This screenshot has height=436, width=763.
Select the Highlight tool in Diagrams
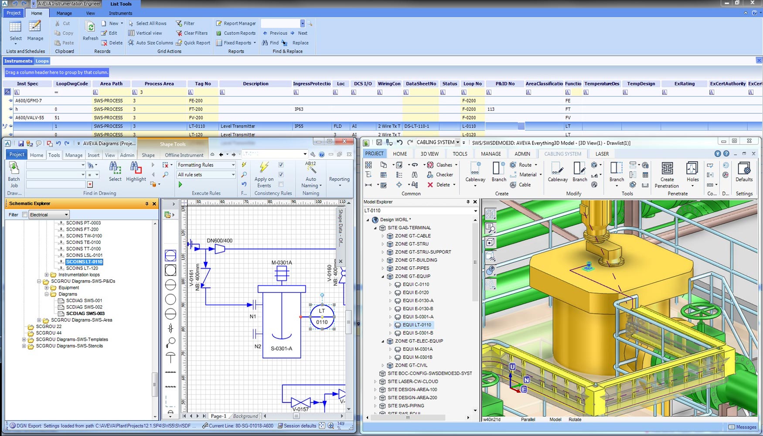(136, 168)
